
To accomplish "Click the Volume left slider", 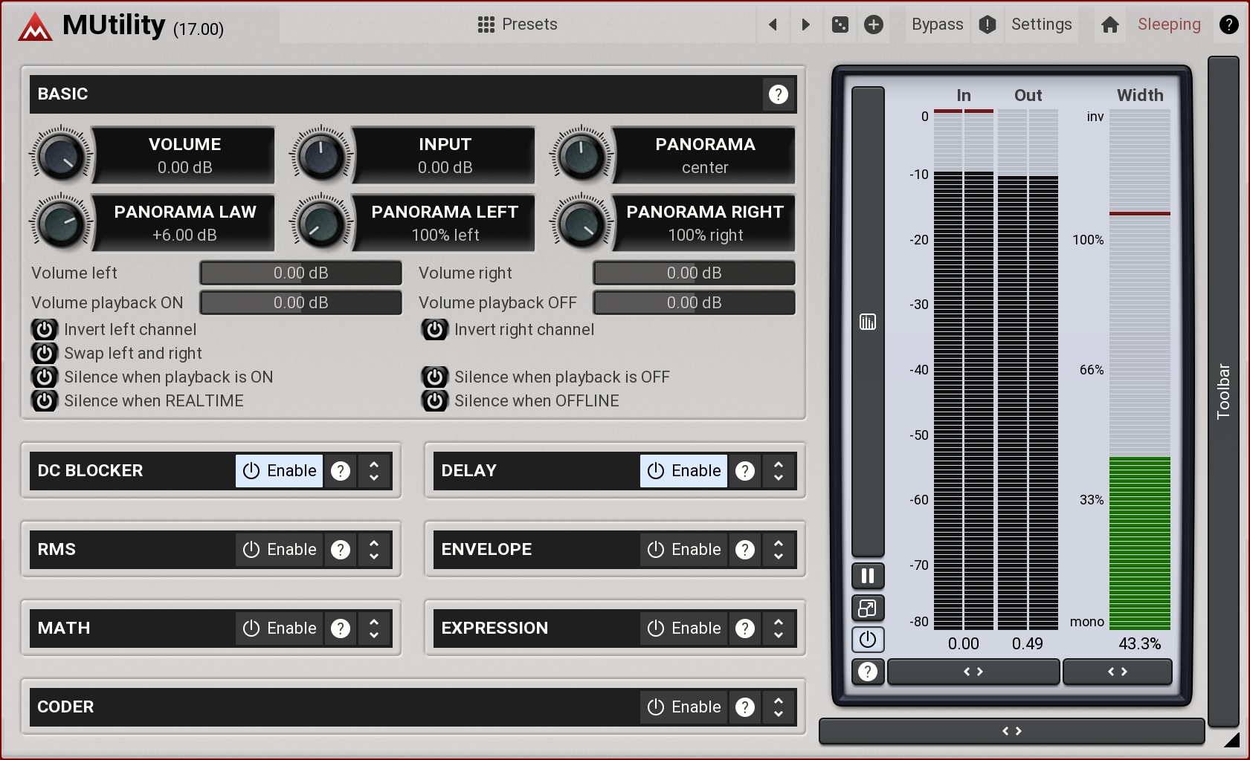I will pyautogui.click(x=300, y=273).
